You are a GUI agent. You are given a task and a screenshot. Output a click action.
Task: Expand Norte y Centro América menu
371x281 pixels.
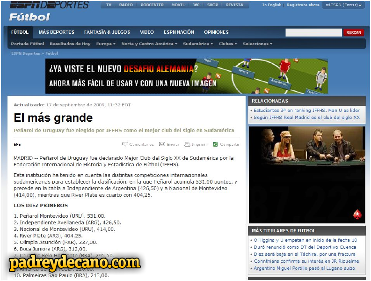coord(149,44)
